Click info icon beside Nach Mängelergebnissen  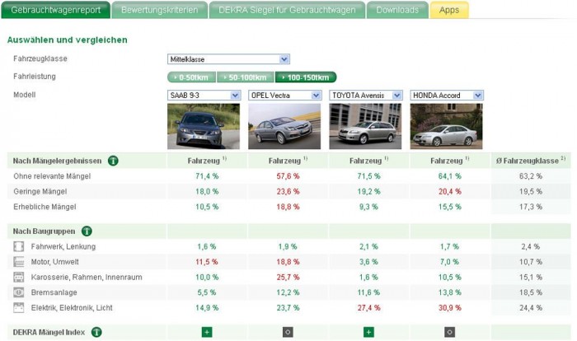pyautogui.click(x=113, y=161)
